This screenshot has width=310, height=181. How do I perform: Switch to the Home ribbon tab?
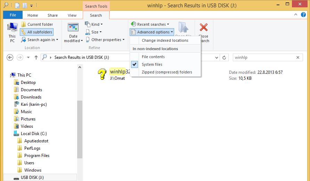click(33, 15)
